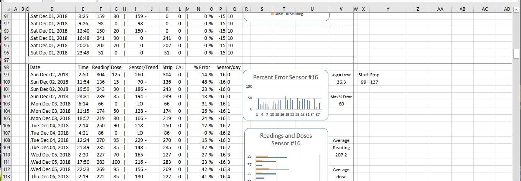Click the Max % Error value 60

(x=341, y=104)
